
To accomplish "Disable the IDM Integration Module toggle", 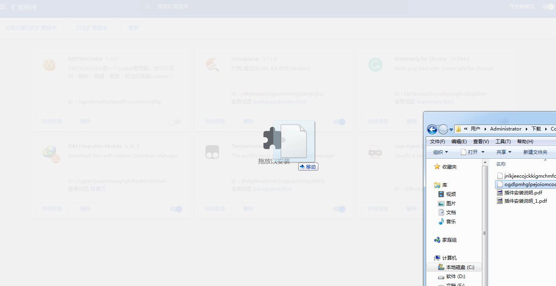I will coord(176,209).
